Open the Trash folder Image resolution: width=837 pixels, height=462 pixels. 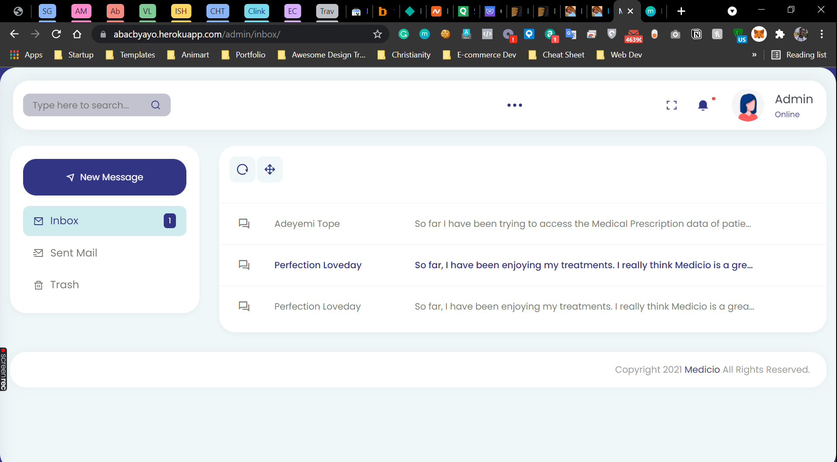64,285
